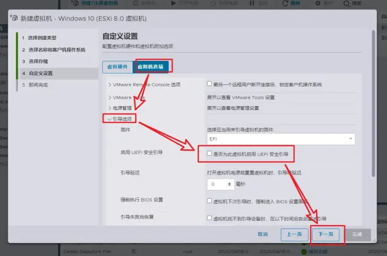Click the 上一页 button
Screen dimensions: 387x256
point(294,234)
